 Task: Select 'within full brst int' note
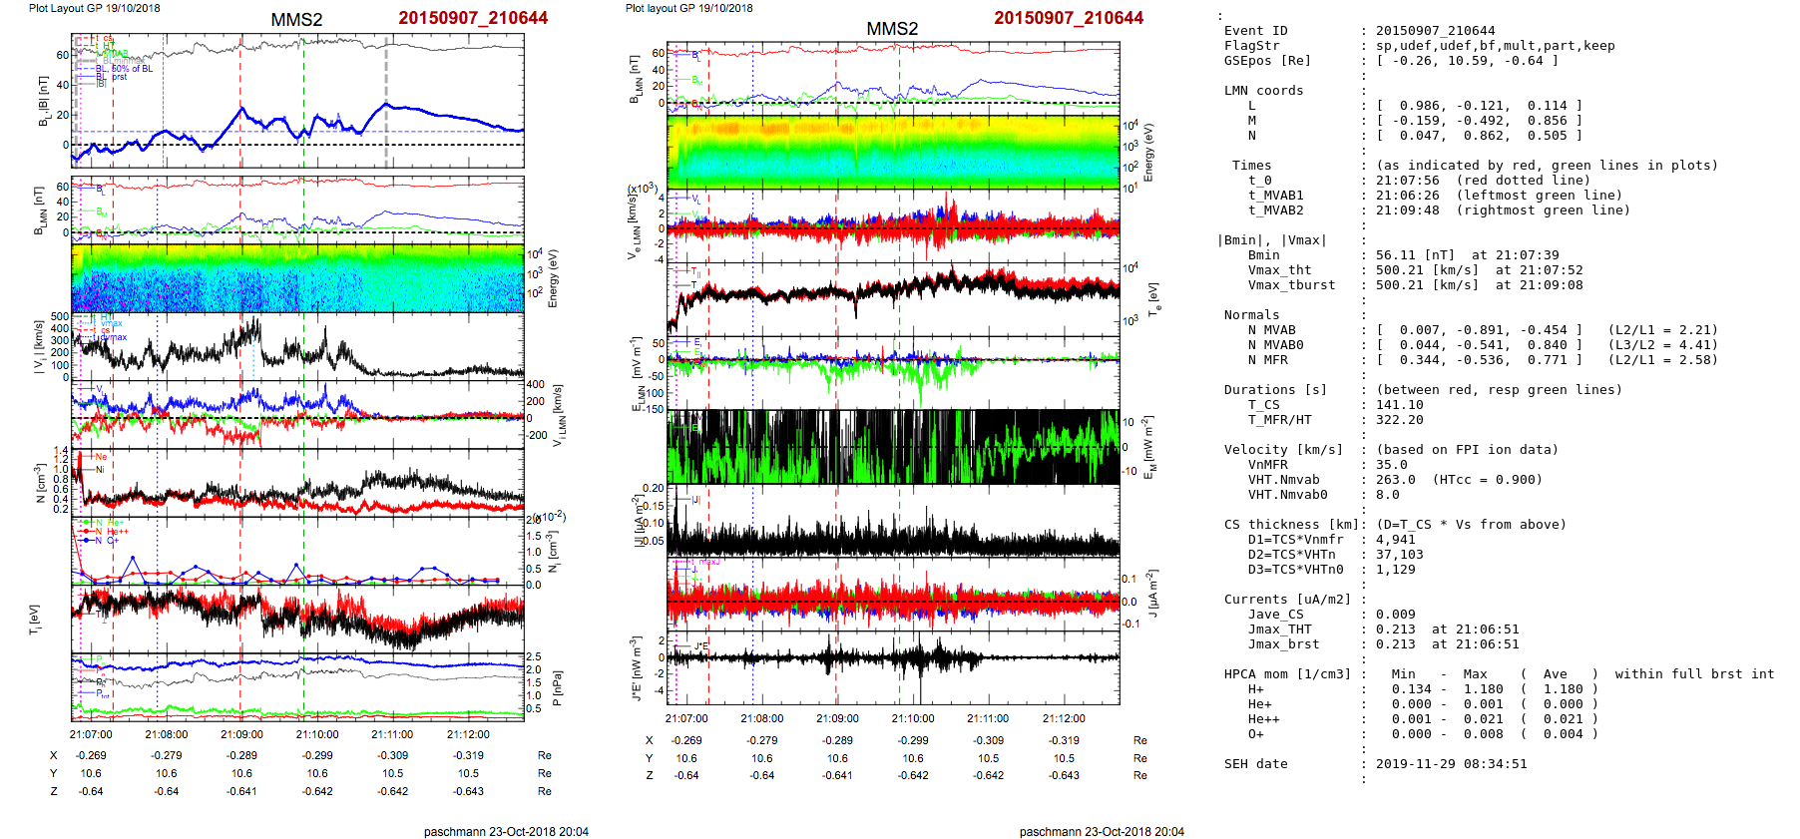1694,674
